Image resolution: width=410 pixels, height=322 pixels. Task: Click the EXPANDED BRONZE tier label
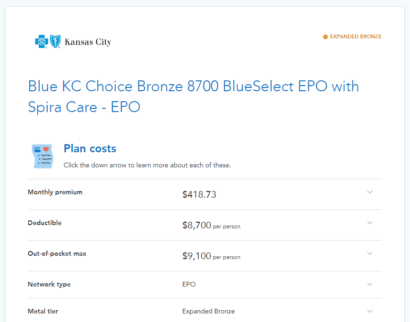click(x=356, y=37)
